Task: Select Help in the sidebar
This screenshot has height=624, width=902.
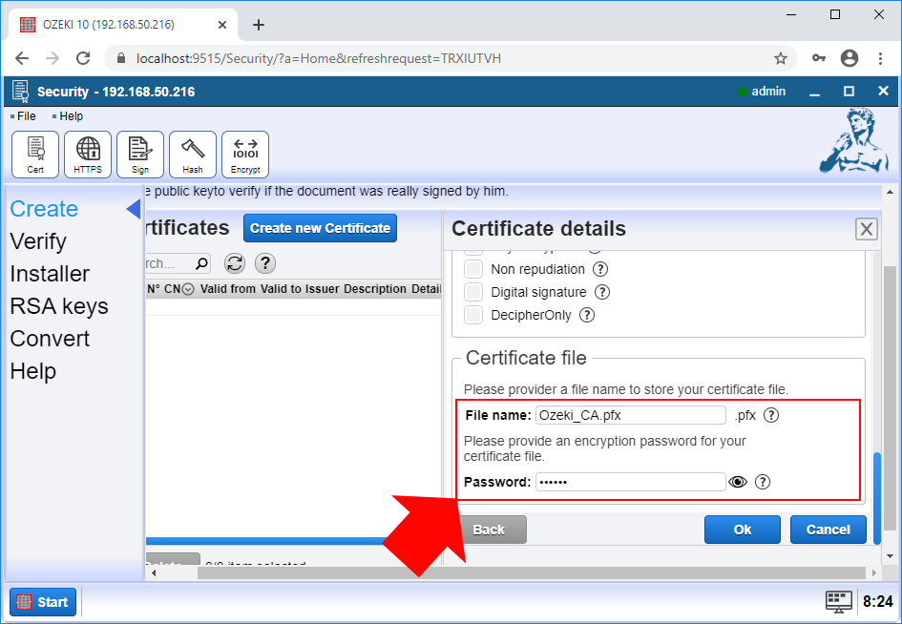Action: tap(32, 371)
